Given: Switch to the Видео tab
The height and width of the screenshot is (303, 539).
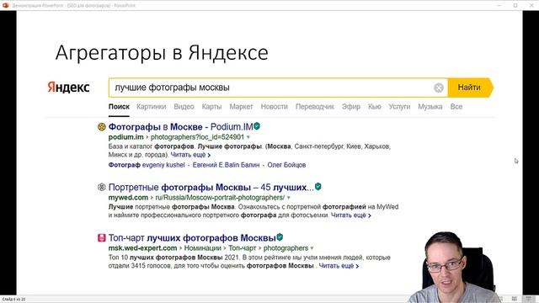Looking at the screenshot, I should point(184,107).
